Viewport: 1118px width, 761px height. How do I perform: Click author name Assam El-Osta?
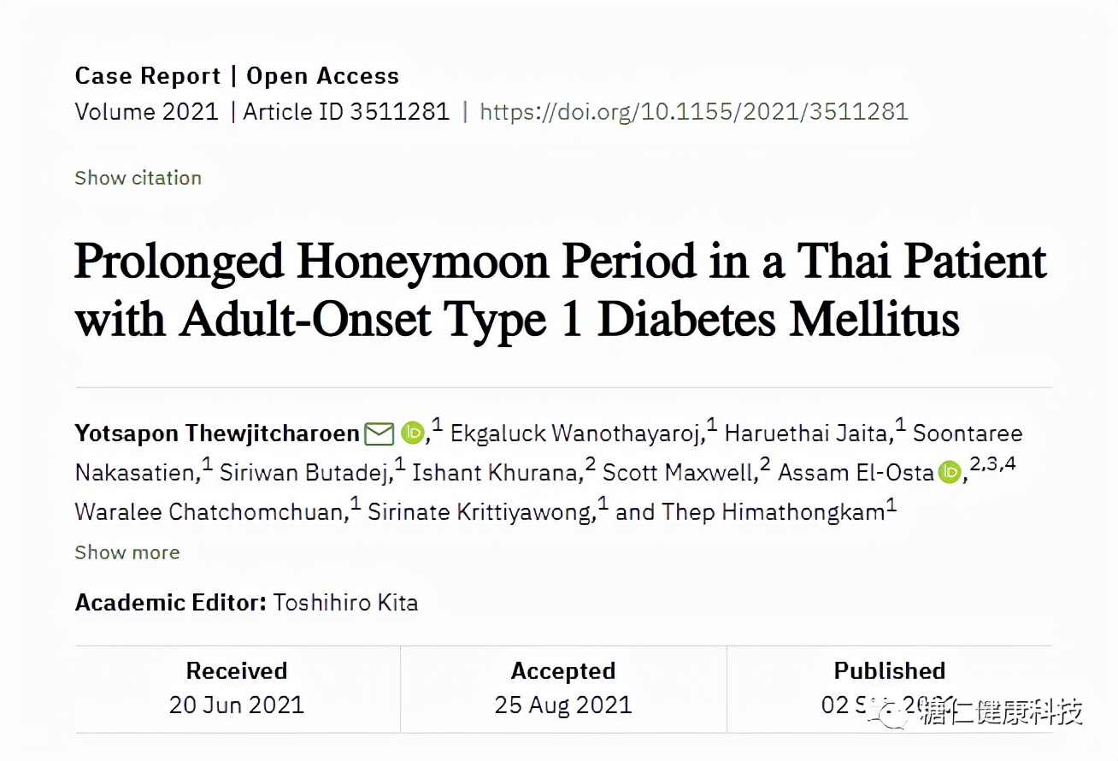[855, 473]
